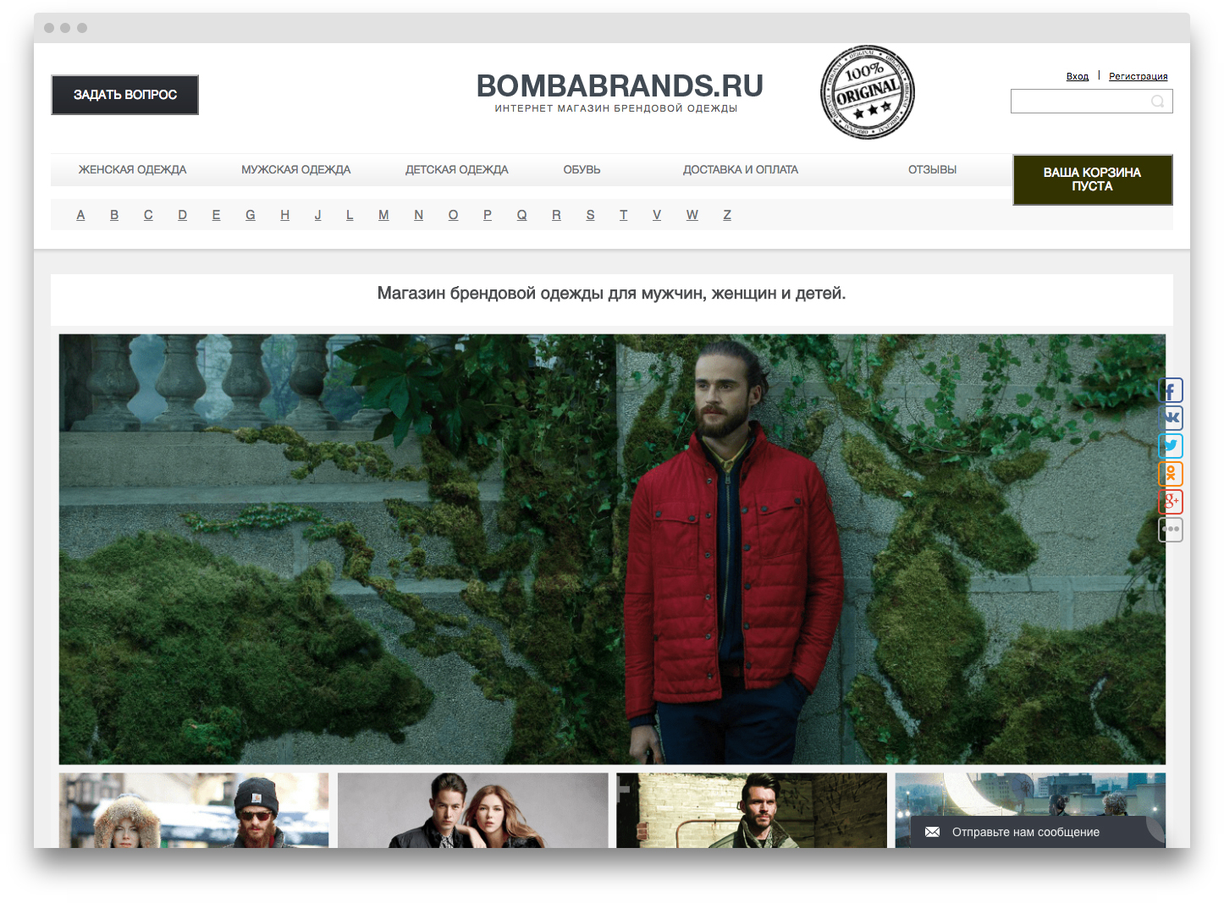Select brands starting with C
The width and height of the screenshot is (1224, 903).
tap(148, 215)
